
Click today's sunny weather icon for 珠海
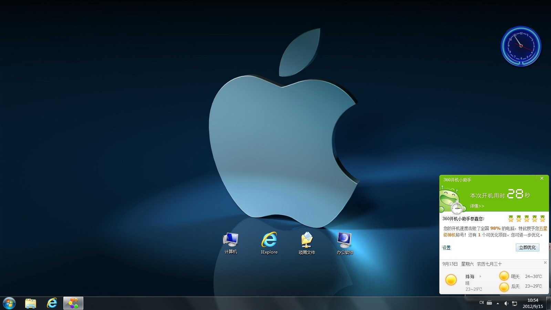(x=451, y=280)
